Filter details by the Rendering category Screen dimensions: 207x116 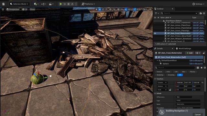[160, 75]
